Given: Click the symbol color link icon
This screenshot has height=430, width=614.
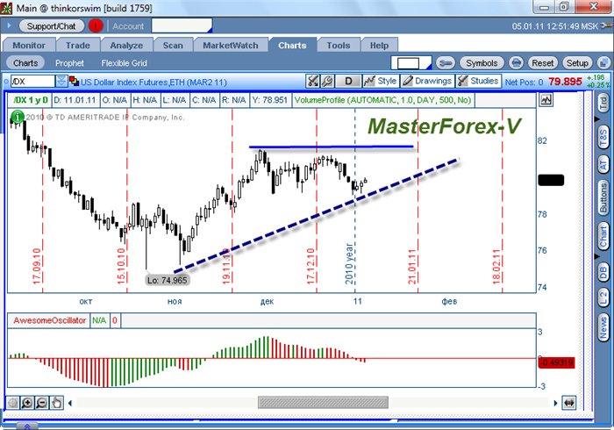Looking at the screenshot, I should click(74, 82).
